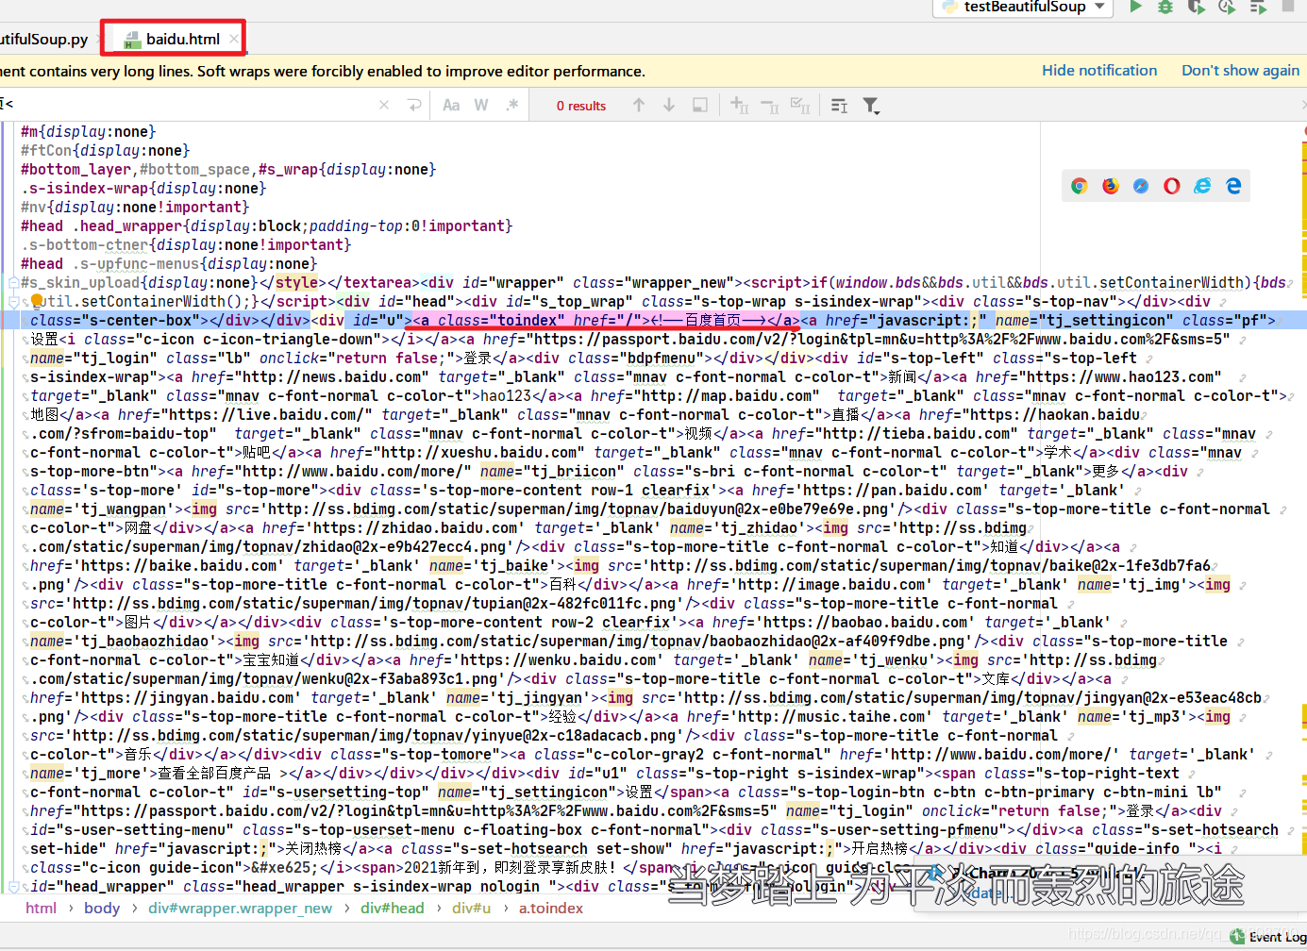Open search filter dropdown

871,106
